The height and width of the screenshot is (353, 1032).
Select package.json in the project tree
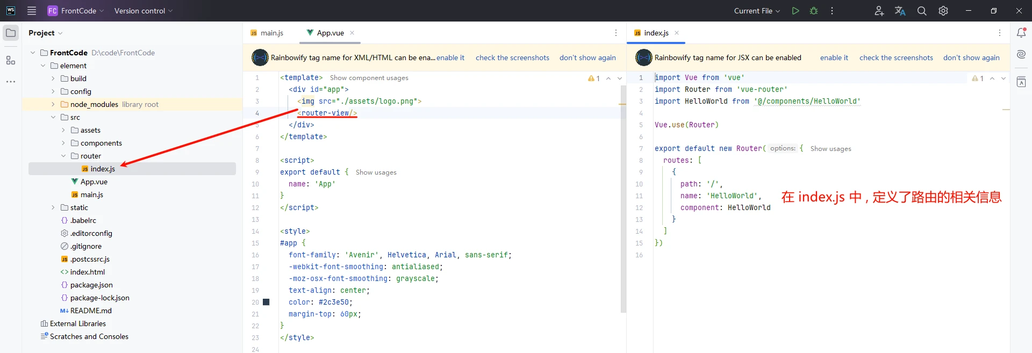click(91, 285)
